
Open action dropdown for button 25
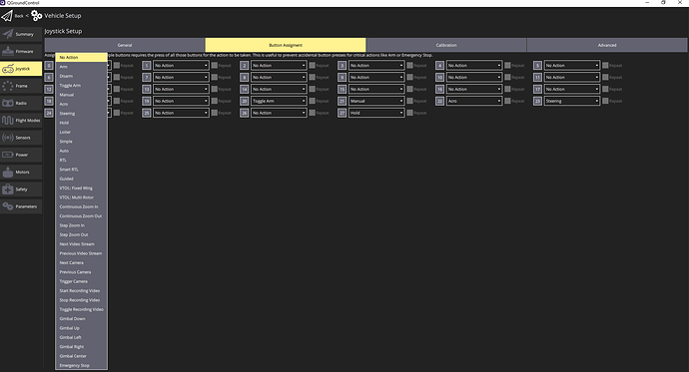pos(181,113)
